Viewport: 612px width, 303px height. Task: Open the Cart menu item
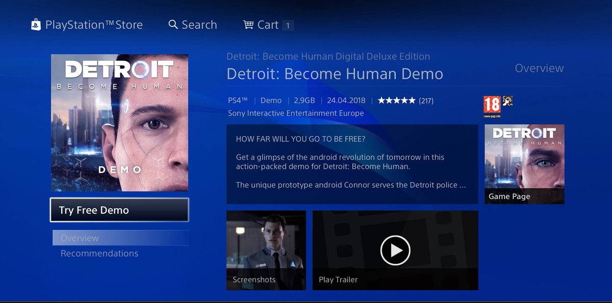(268, 25)
